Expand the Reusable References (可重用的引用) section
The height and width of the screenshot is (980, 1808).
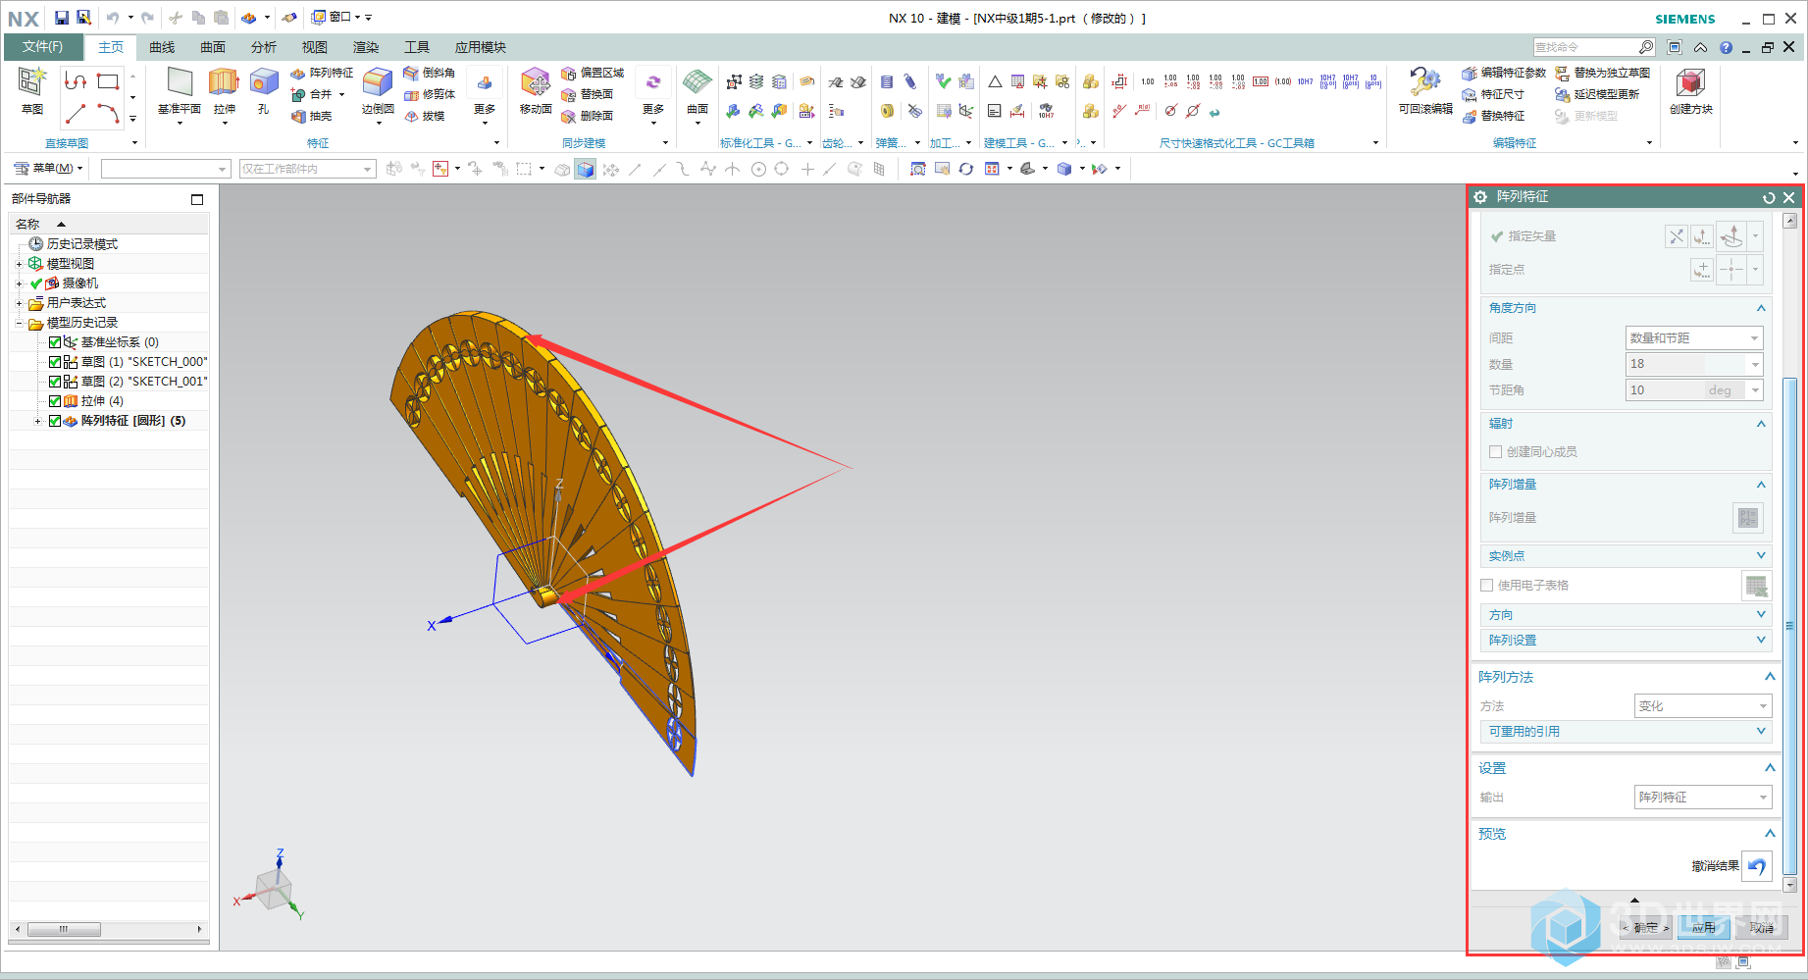[1761, 731]
